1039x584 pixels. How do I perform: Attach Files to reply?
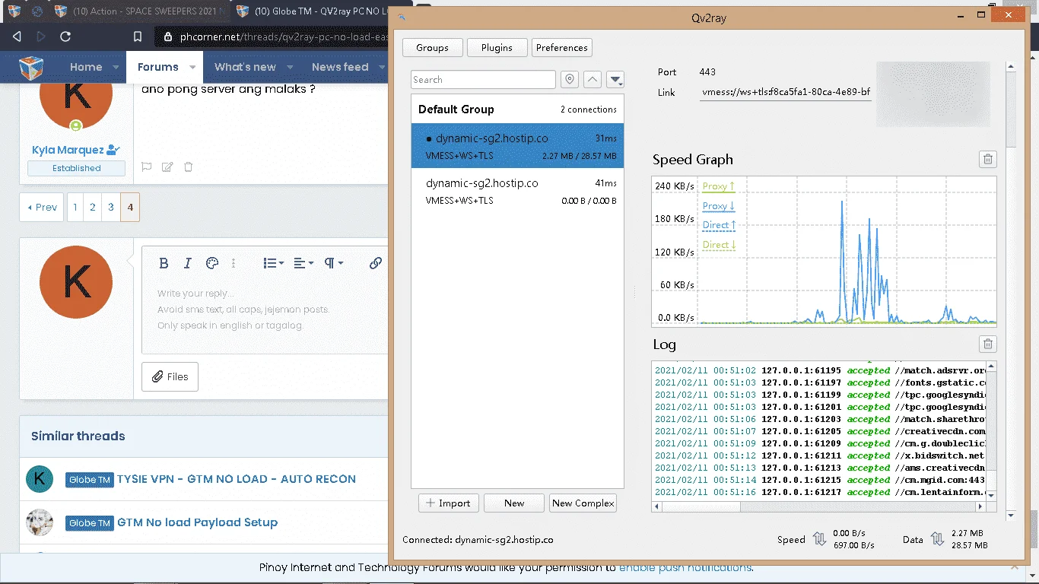[x=170, y=376]
